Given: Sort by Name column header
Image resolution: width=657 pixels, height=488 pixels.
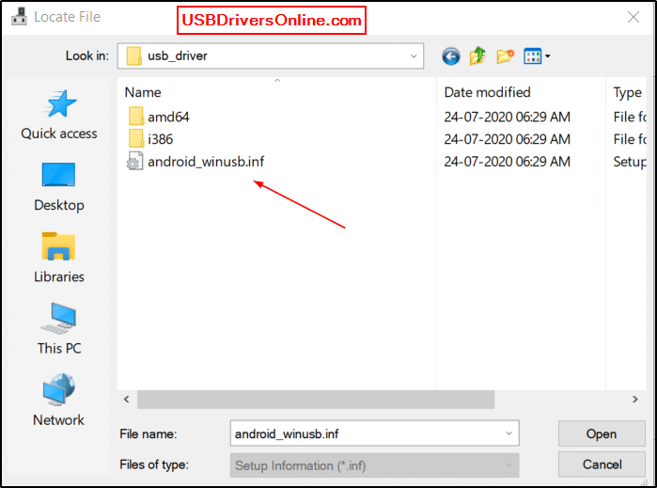Looking at the screenshot, I should (143, 92).
